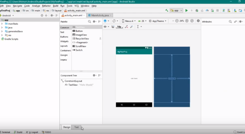Zoom in on the design canvas

coord(188,21)
